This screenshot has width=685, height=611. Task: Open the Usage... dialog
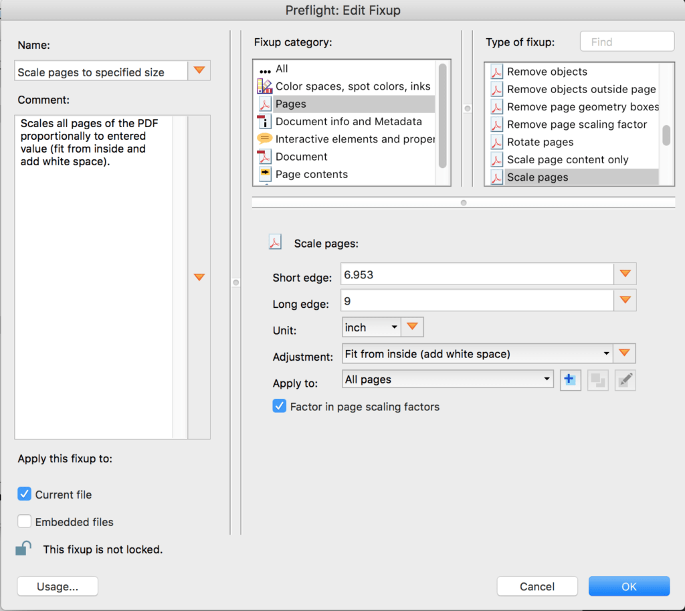coord(58,586)
